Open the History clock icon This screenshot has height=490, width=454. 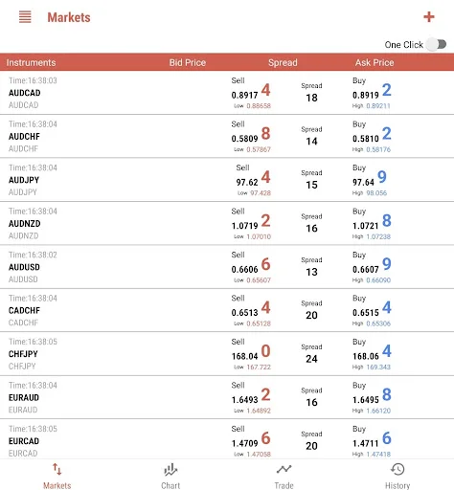click(x=397, y=469)
